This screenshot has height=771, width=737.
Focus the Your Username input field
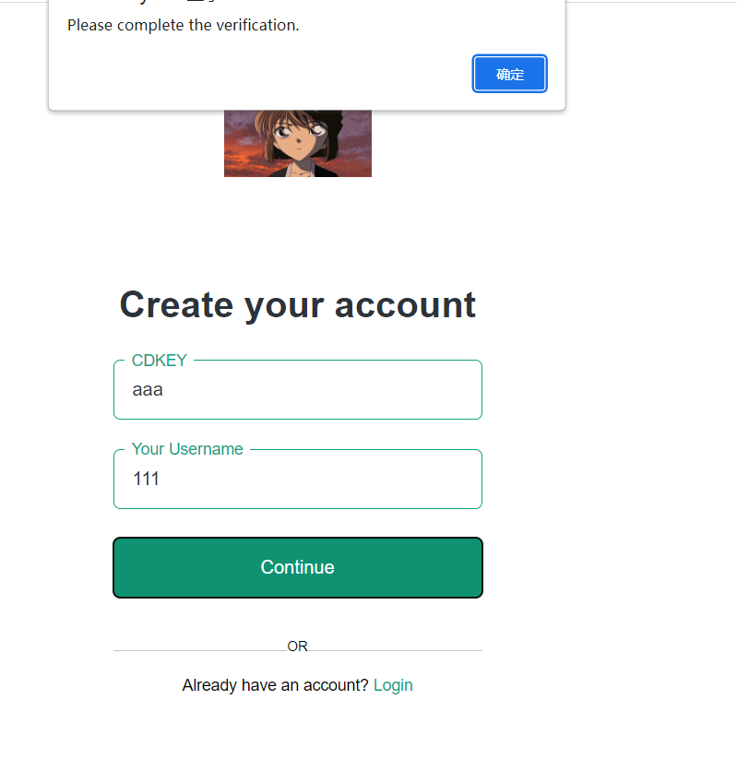tap(297, 479)
